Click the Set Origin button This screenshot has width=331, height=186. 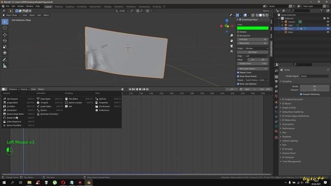253,52
